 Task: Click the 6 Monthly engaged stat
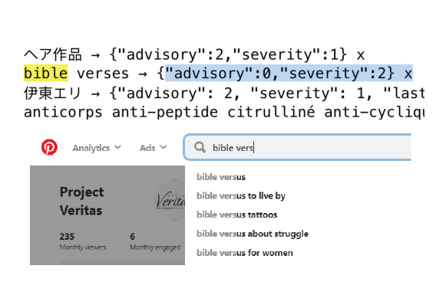pyautogui.click(x=155, y=241)
